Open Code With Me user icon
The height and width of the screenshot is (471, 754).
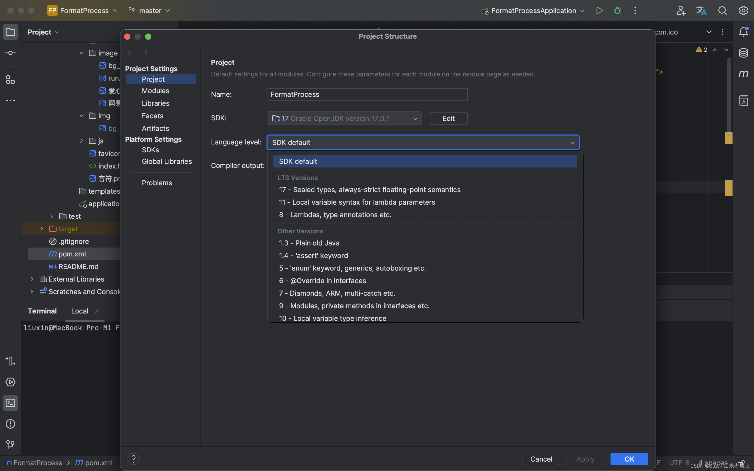click(681, 10)
